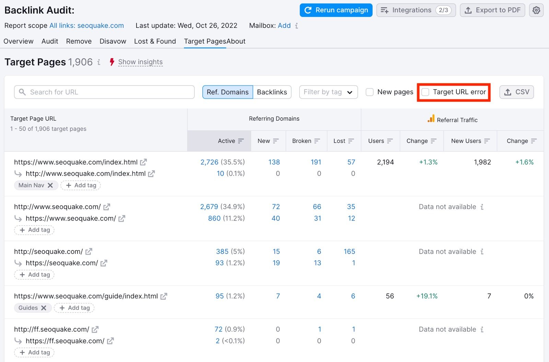Open the Filter by tag dropdown
Viewport: 549px width, 362px height.
coord(328,92)
